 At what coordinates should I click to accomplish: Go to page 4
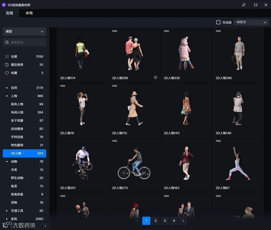click(x=174, y=221)
